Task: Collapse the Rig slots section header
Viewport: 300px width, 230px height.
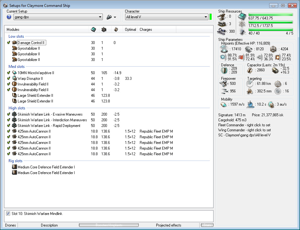Action: tap(15, 161)
